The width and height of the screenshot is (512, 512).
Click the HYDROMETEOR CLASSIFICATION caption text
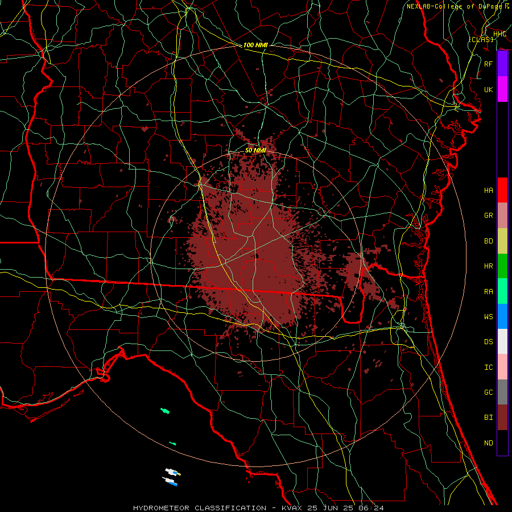coord(200,508)
